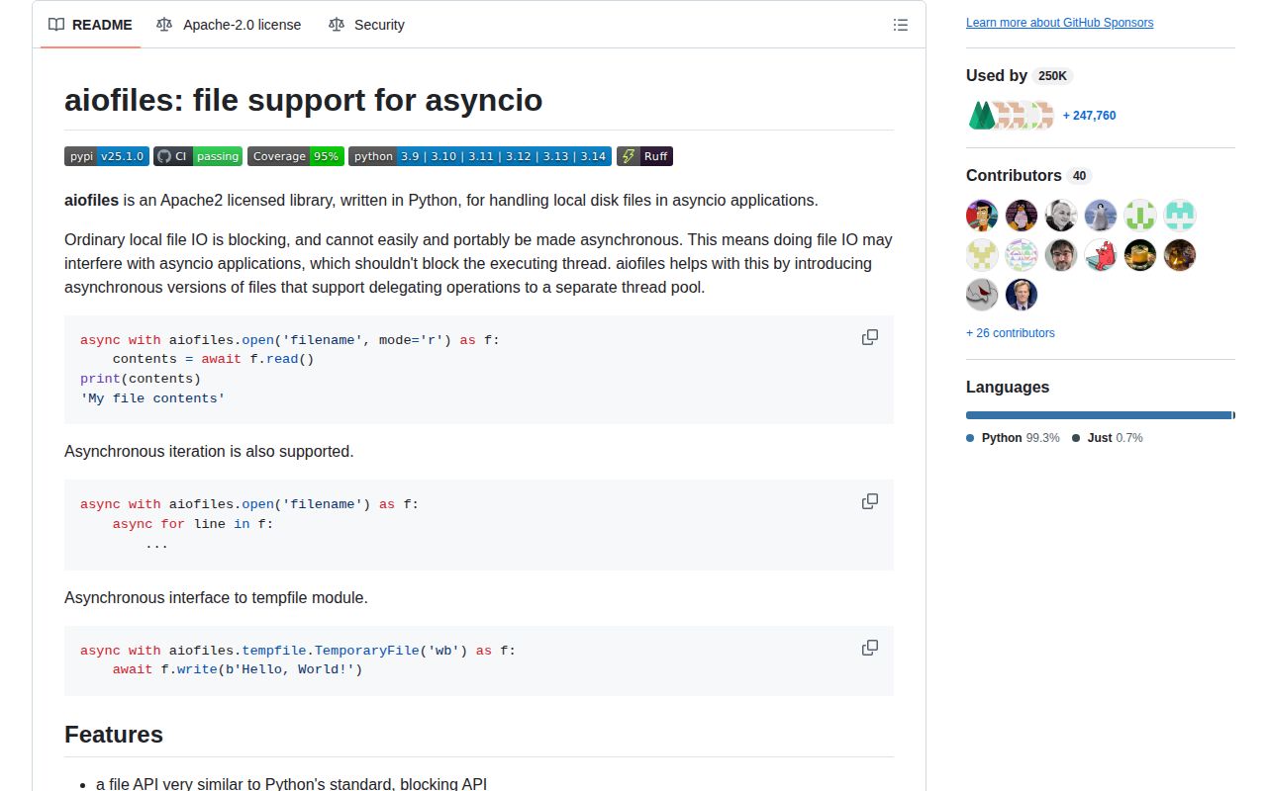The width and height of the screenshot is (1267, 791).
Task: Show the + 26 contributors link
Action: [x=1011, y=333]
